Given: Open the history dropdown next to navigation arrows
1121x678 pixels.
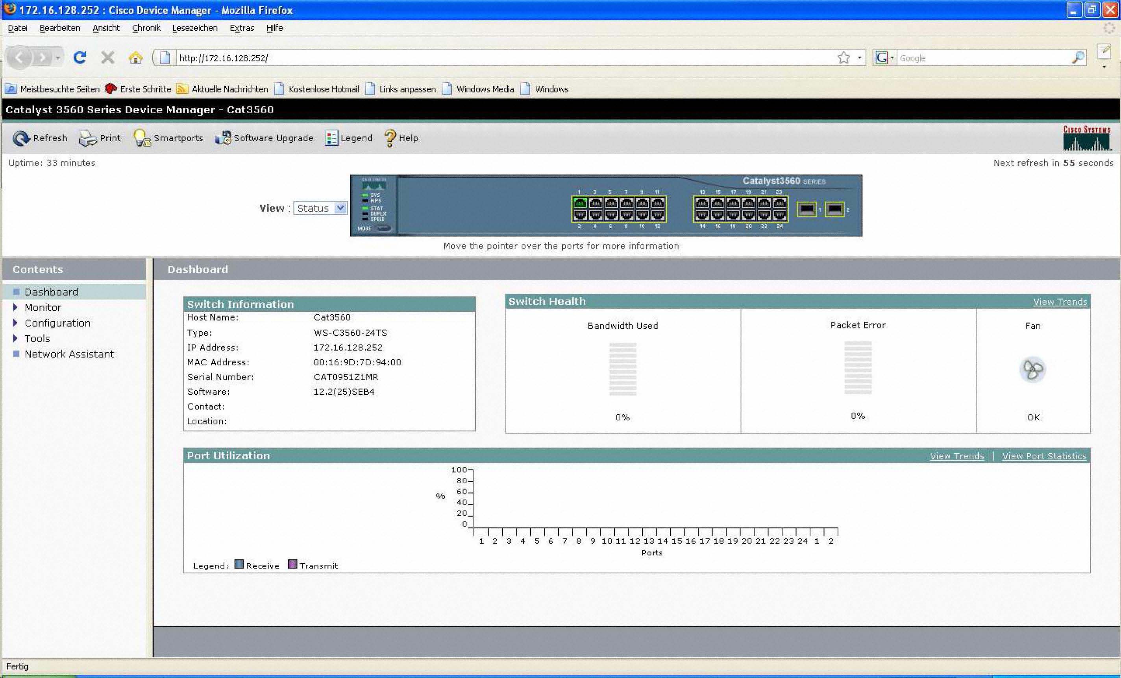Looking at the screenshot, I should click(58, 58).
